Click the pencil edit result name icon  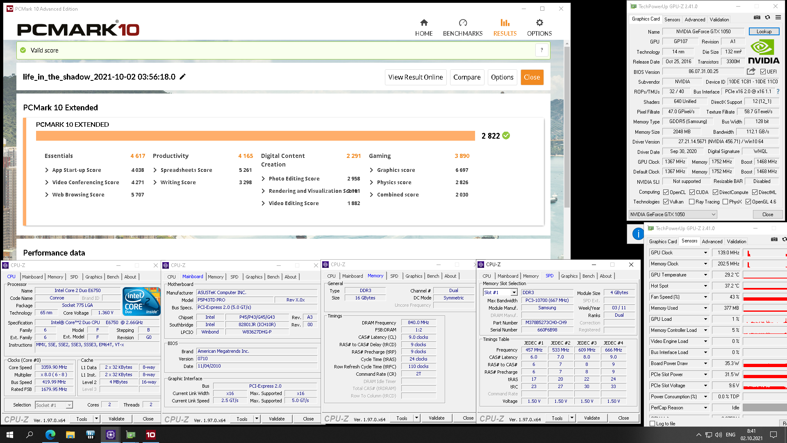(x=183, y=77)
